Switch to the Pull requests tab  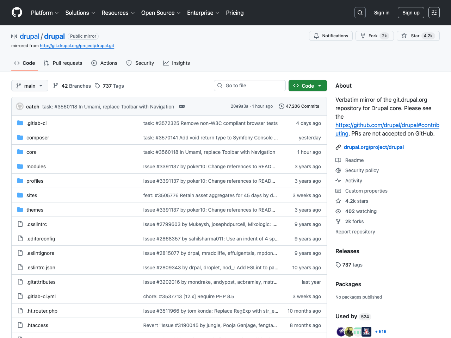pyautogui.click(x=63, y=63)
